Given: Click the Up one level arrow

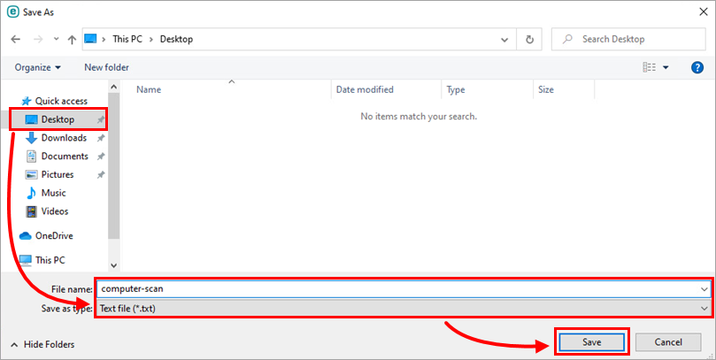Looking at the screenshot, I should click(72, 40).
